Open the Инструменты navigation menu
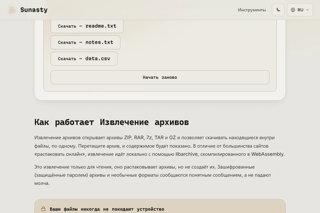The height and width of the screenshot is (213, 320). (252, 10)
